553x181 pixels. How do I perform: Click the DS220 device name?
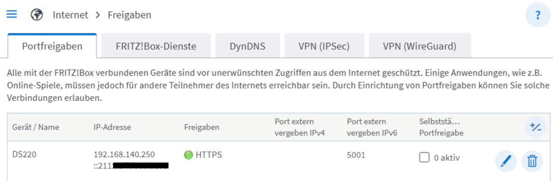(x=24, y=154)
